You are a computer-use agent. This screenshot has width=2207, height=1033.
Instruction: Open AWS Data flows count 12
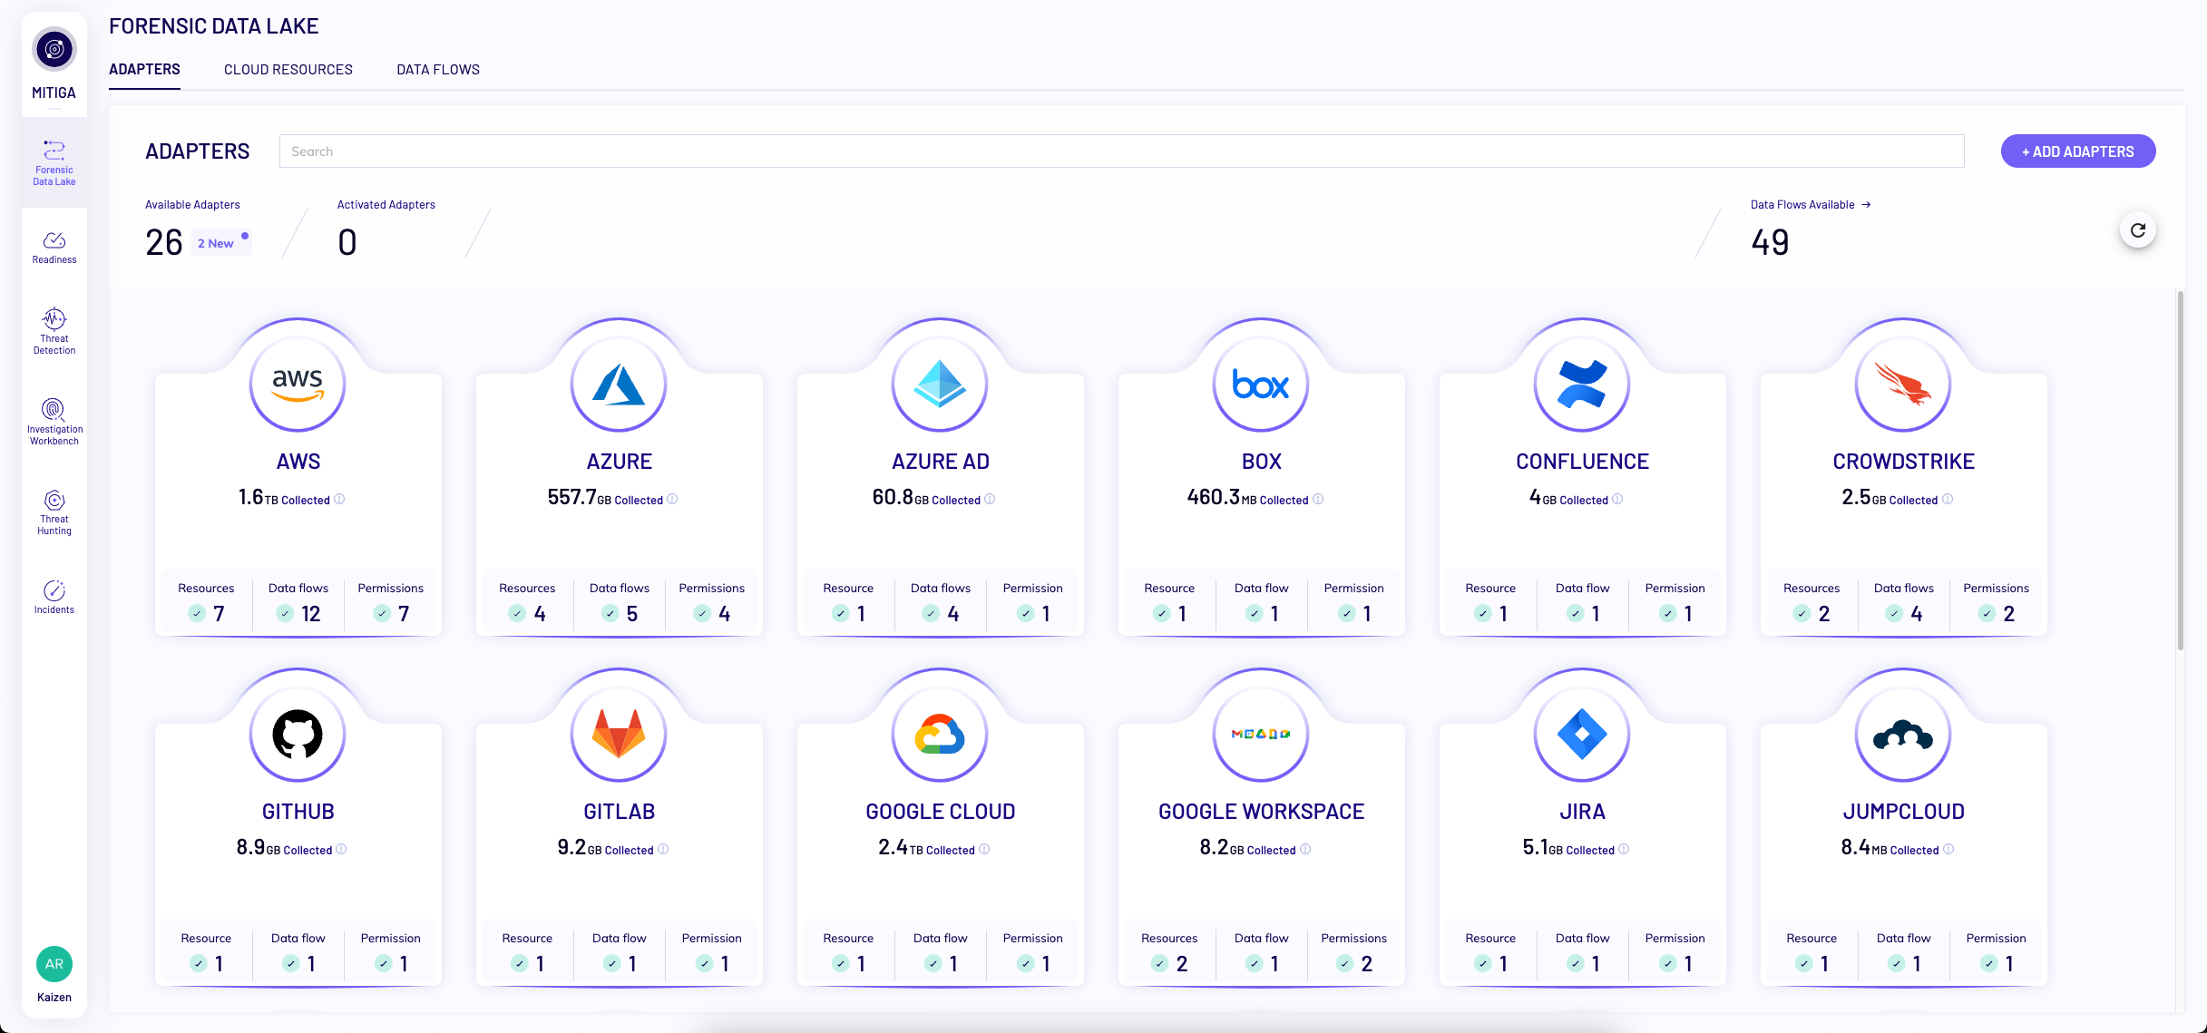point(298,602)
